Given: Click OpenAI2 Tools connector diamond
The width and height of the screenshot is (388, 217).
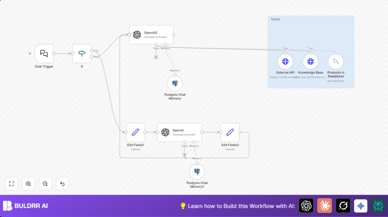Looking at the screenshot, I should point(156,44).
